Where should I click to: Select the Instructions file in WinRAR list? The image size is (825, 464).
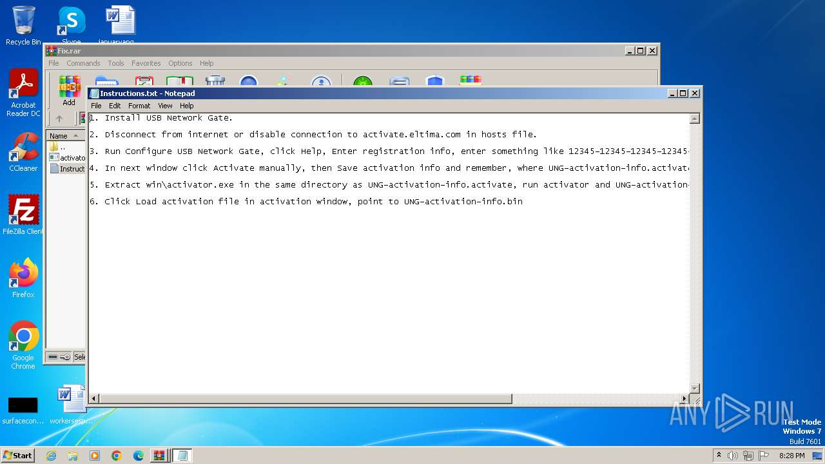pos(67,169)
